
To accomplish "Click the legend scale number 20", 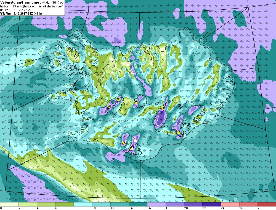I will point(186,208).
